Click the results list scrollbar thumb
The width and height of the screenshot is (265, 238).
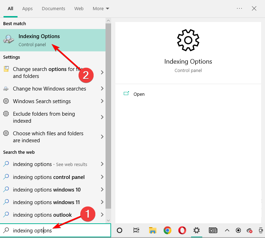click(x=108, y=116)
